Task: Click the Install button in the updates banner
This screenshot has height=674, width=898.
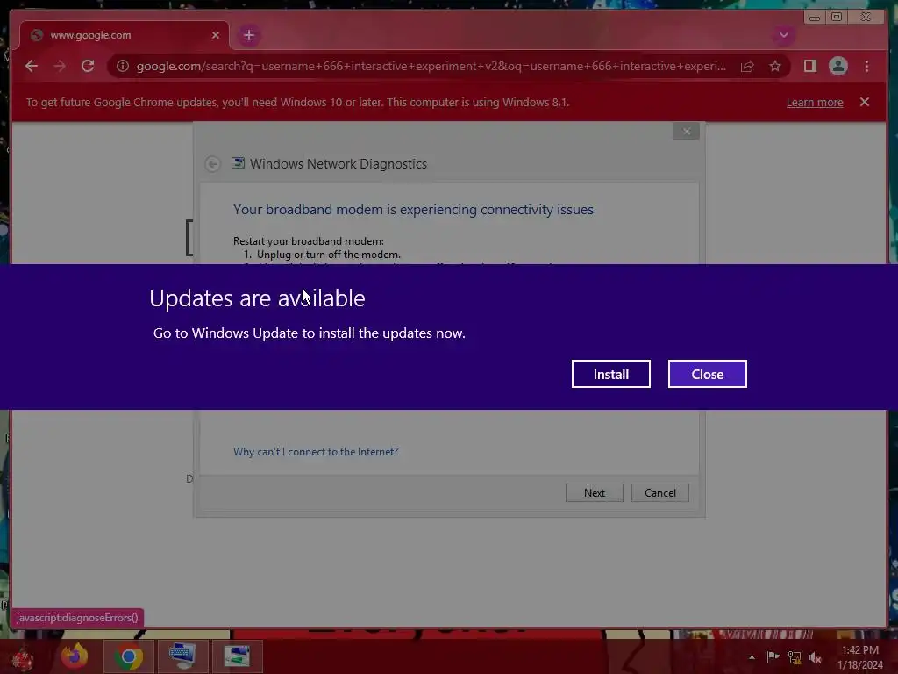Action: pyautogui.click(x=610, y=374)
